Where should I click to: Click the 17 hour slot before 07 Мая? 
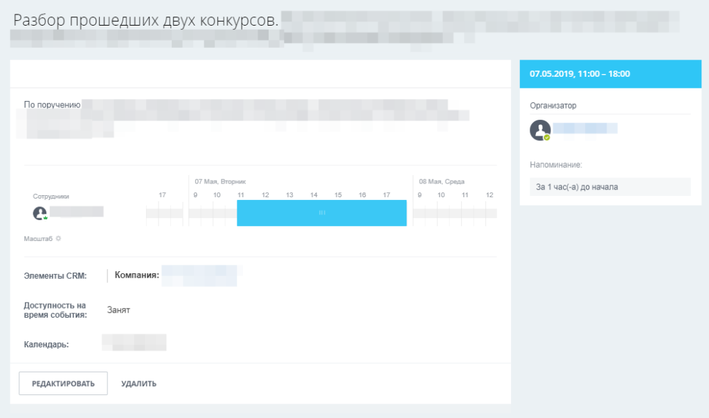coord(162,195)
